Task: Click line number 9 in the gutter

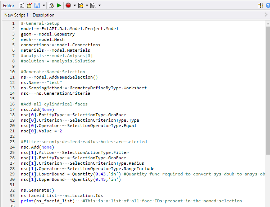Action: pyautogui.click(x=13, y=66)
